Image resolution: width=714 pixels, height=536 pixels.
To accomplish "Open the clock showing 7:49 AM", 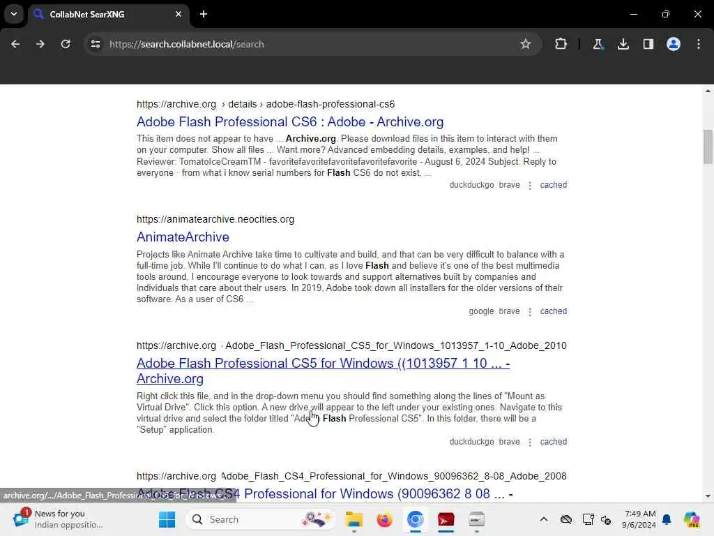I will click(639, 519).
